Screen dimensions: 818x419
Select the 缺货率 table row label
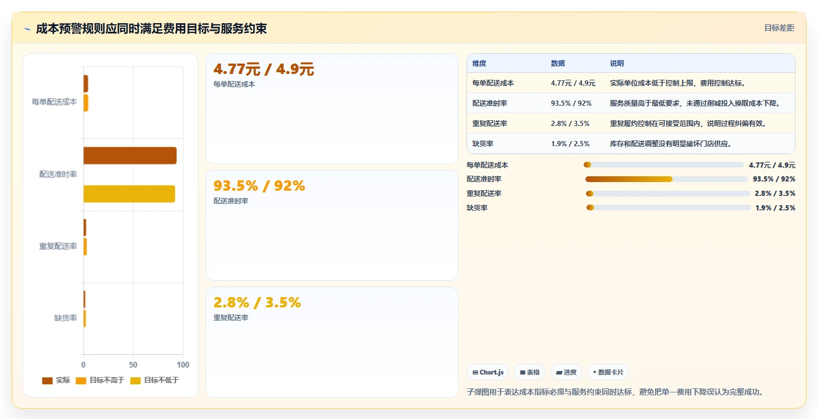pyautogui.click(x=483, y=143)
